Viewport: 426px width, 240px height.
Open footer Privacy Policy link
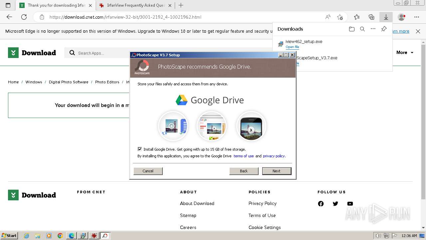pos(263,203)
